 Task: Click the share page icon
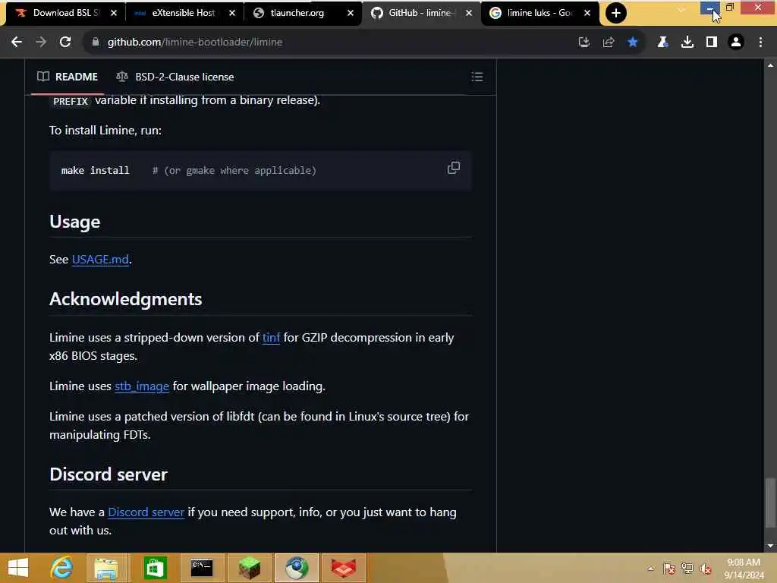(x=609, y=43)
